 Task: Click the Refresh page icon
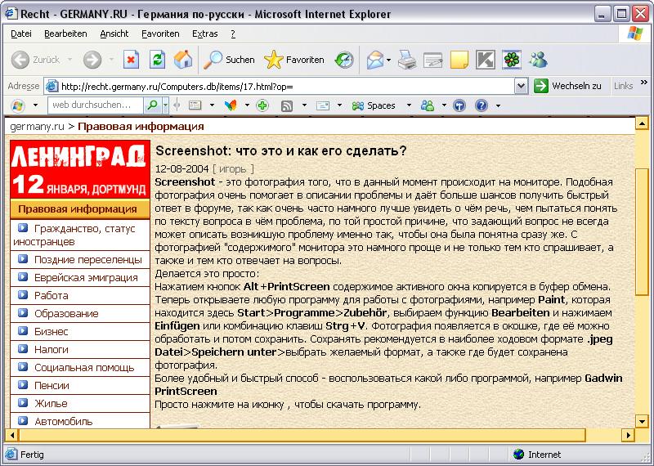tap(157, 60)
